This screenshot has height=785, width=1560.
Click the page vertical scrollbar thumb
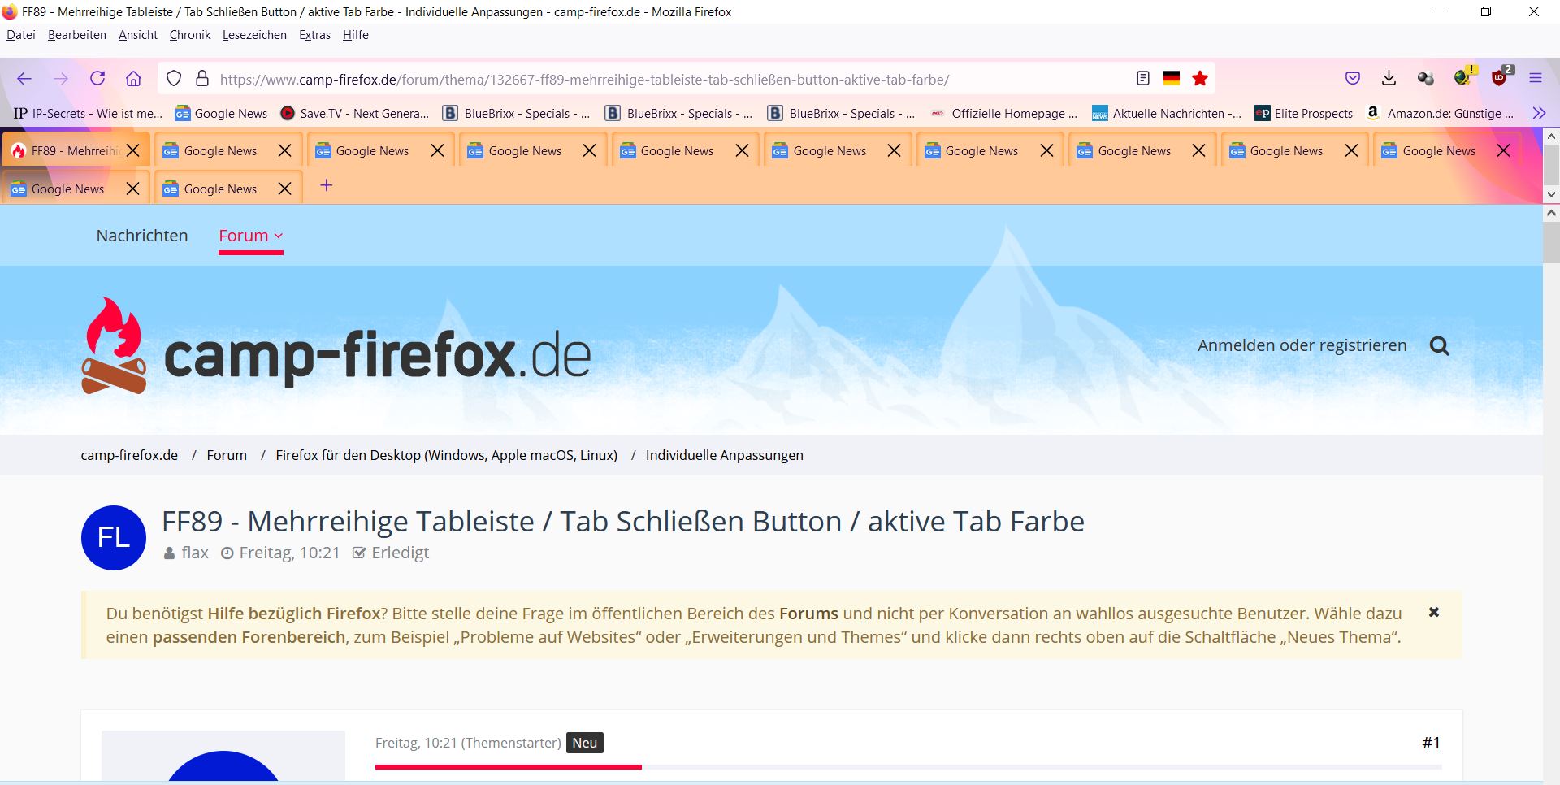pyautogui.click(x=1551, y=243)
